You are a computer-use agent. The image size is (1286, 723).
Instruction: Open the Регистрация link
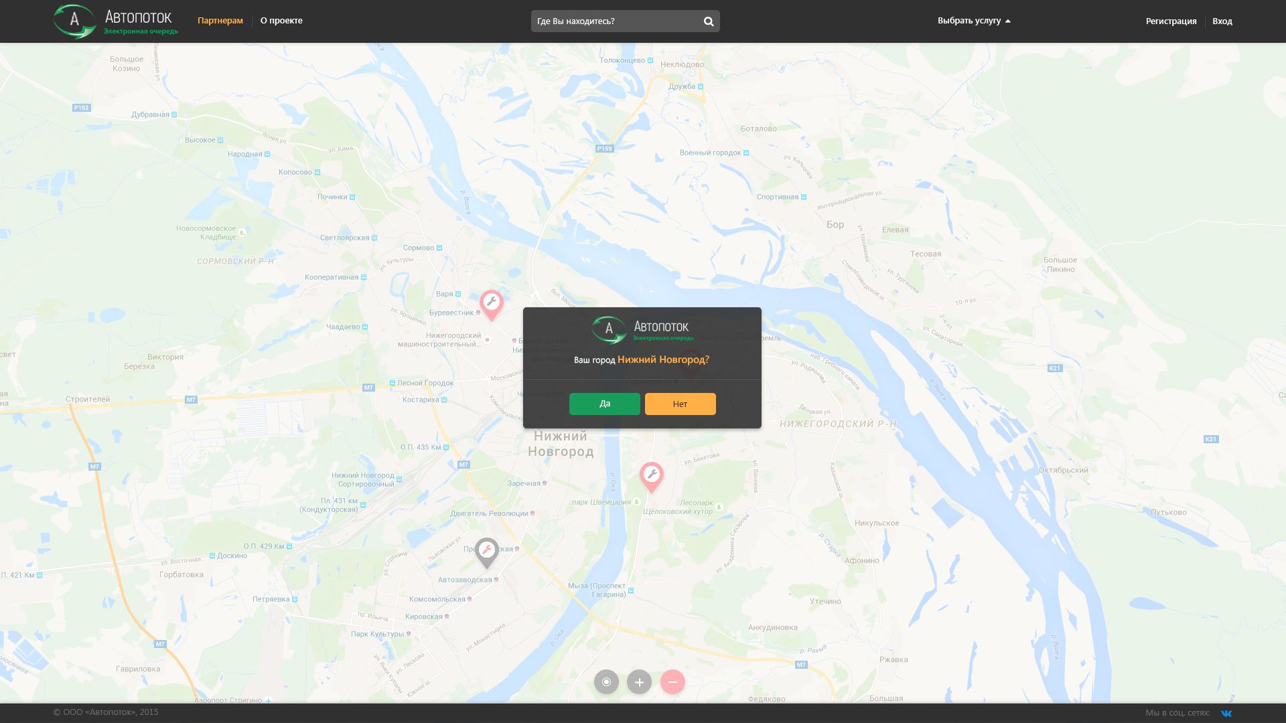point(1171,21)
